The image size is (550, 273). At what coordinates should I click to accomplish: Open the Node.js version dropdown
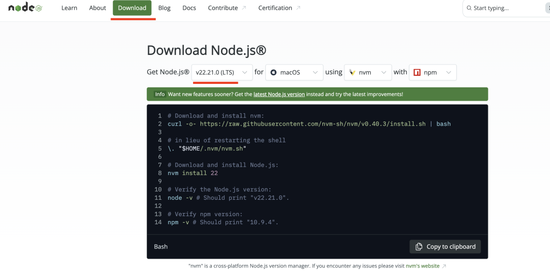click(x=222, y=73)
